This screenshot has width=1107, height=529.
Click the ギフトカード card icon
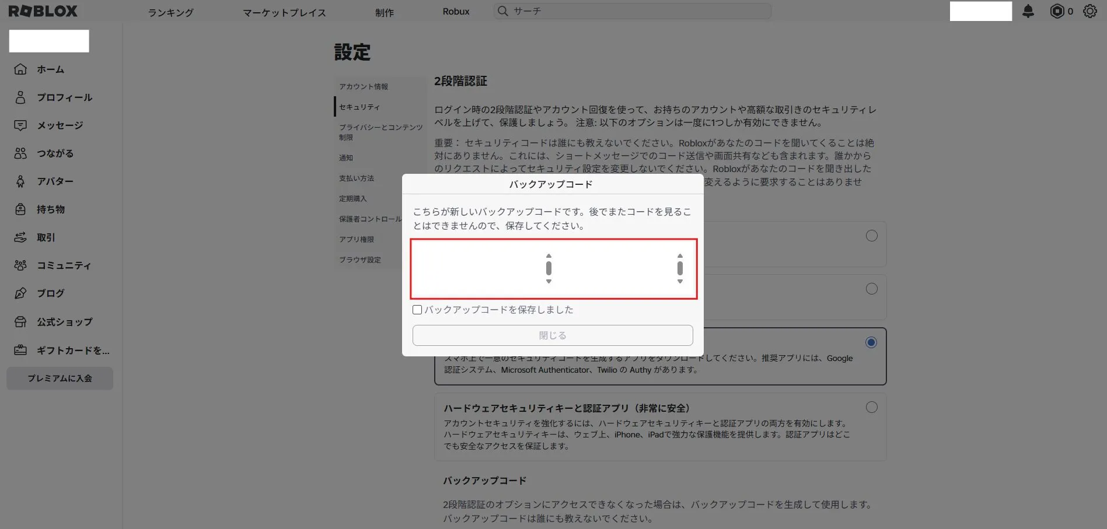(x=20, y=350)
